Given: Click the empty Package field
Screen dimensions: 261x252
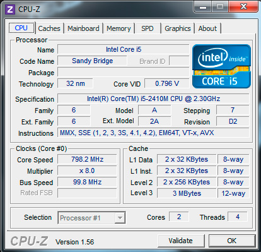Looking at the screenshot, I should [x=124, y=72].
